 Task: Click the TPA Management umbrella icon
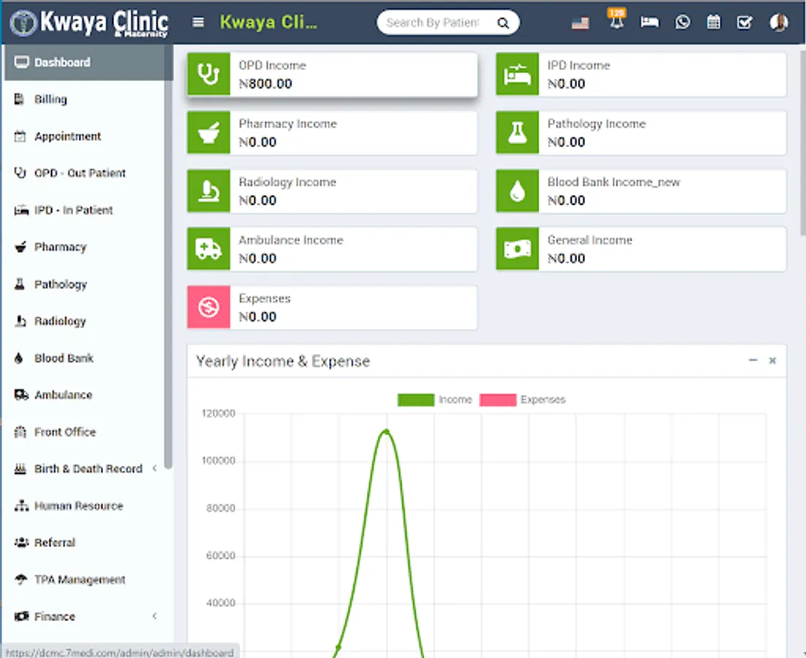click(x=20, y=580)
